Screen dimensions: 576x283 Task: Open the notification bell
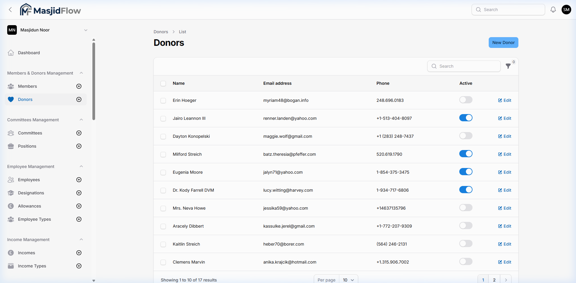(x=553, y=9)
